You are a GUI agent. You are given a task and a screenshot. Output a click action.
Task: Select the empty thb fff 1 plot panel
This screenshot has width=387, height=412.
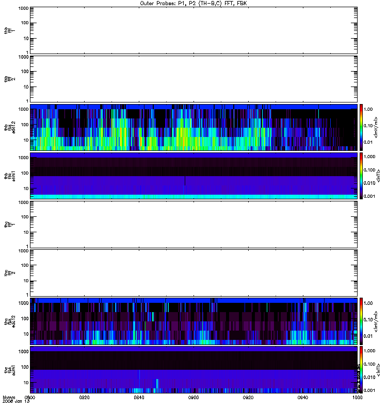click(x=193, y=30)
